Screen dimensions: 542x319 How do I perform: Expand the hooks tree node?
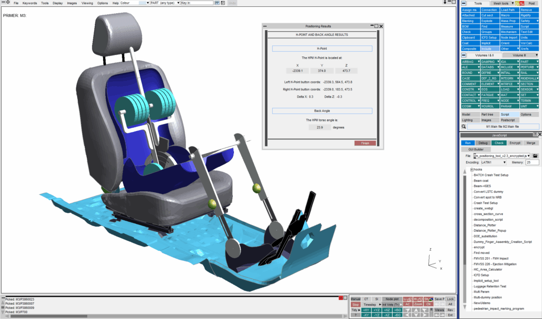(x=472, y=169)
